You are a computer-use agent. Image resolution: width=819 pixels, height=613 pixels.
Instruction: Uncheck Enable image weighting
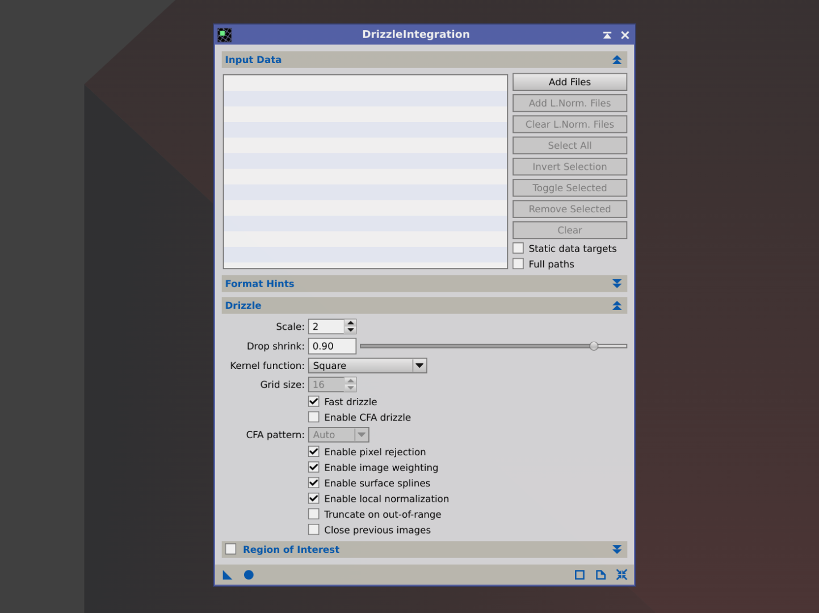[314, 467]
